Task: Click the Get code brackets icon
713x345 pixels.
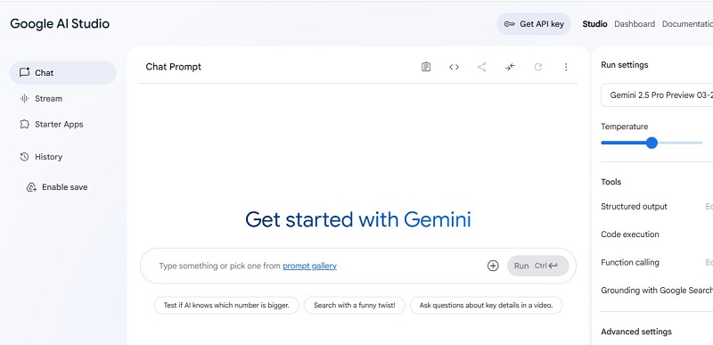Action: (x=454, y=67)
